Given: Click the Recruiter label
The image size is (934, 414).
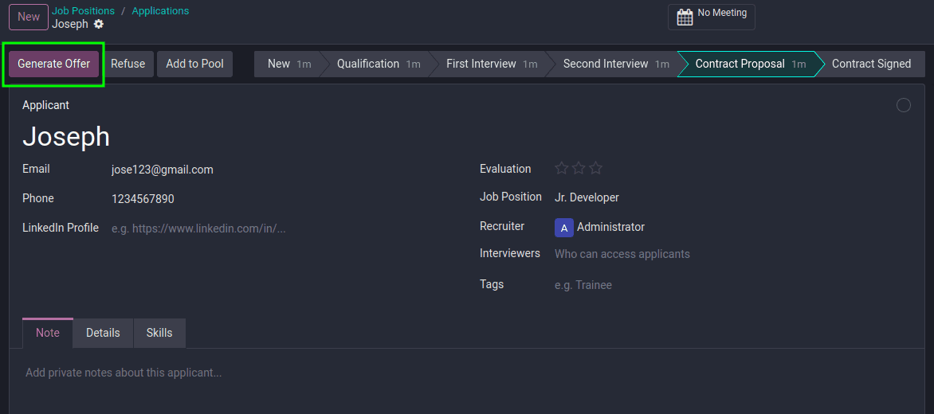Looking at the screenshot, I should [x=502, y=226].
